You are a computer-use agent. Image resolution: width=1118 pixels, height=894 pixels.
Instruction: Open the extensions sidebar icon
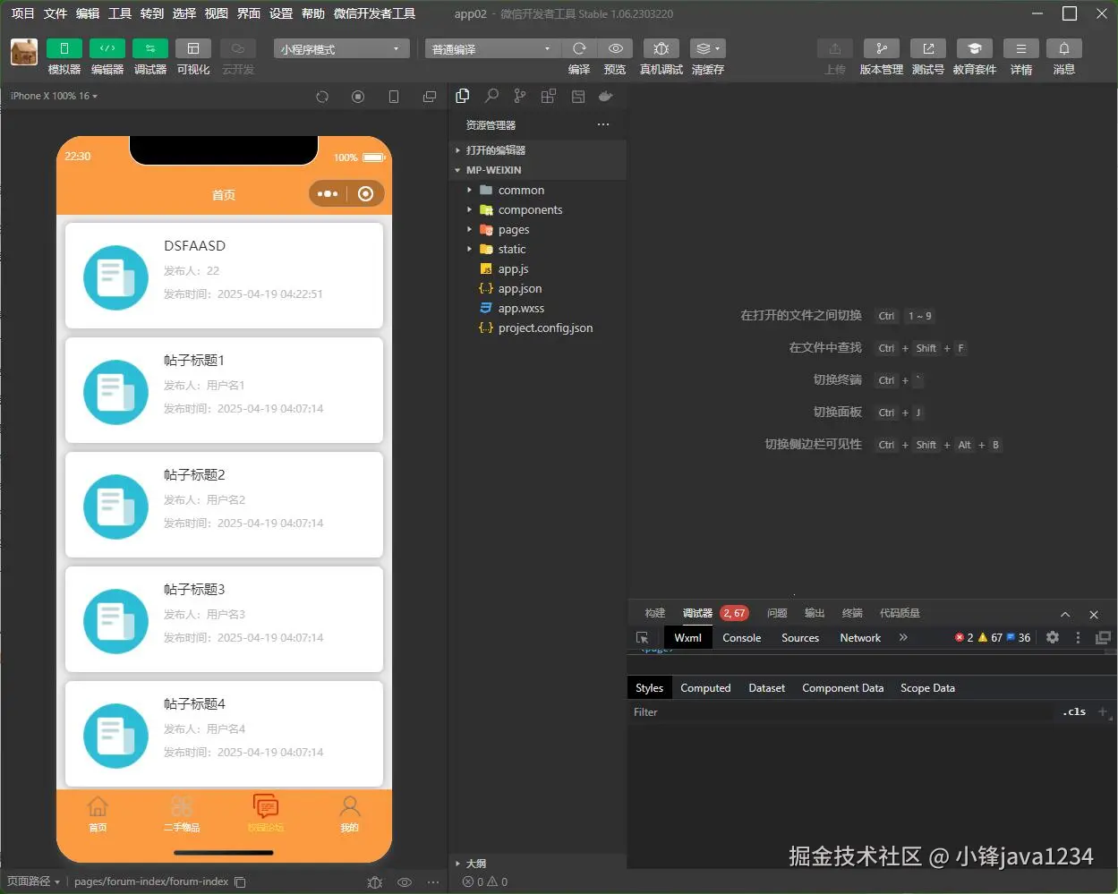pos(549,96)
